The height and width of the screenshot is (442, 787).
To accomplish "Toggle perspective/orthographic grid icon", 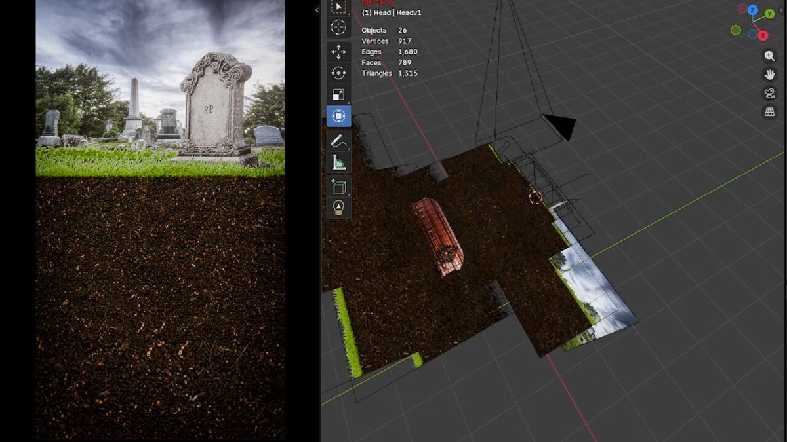I will (770, 112).
